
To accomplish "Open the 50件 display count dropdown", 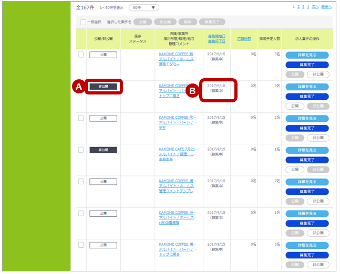I will point(143,8).
